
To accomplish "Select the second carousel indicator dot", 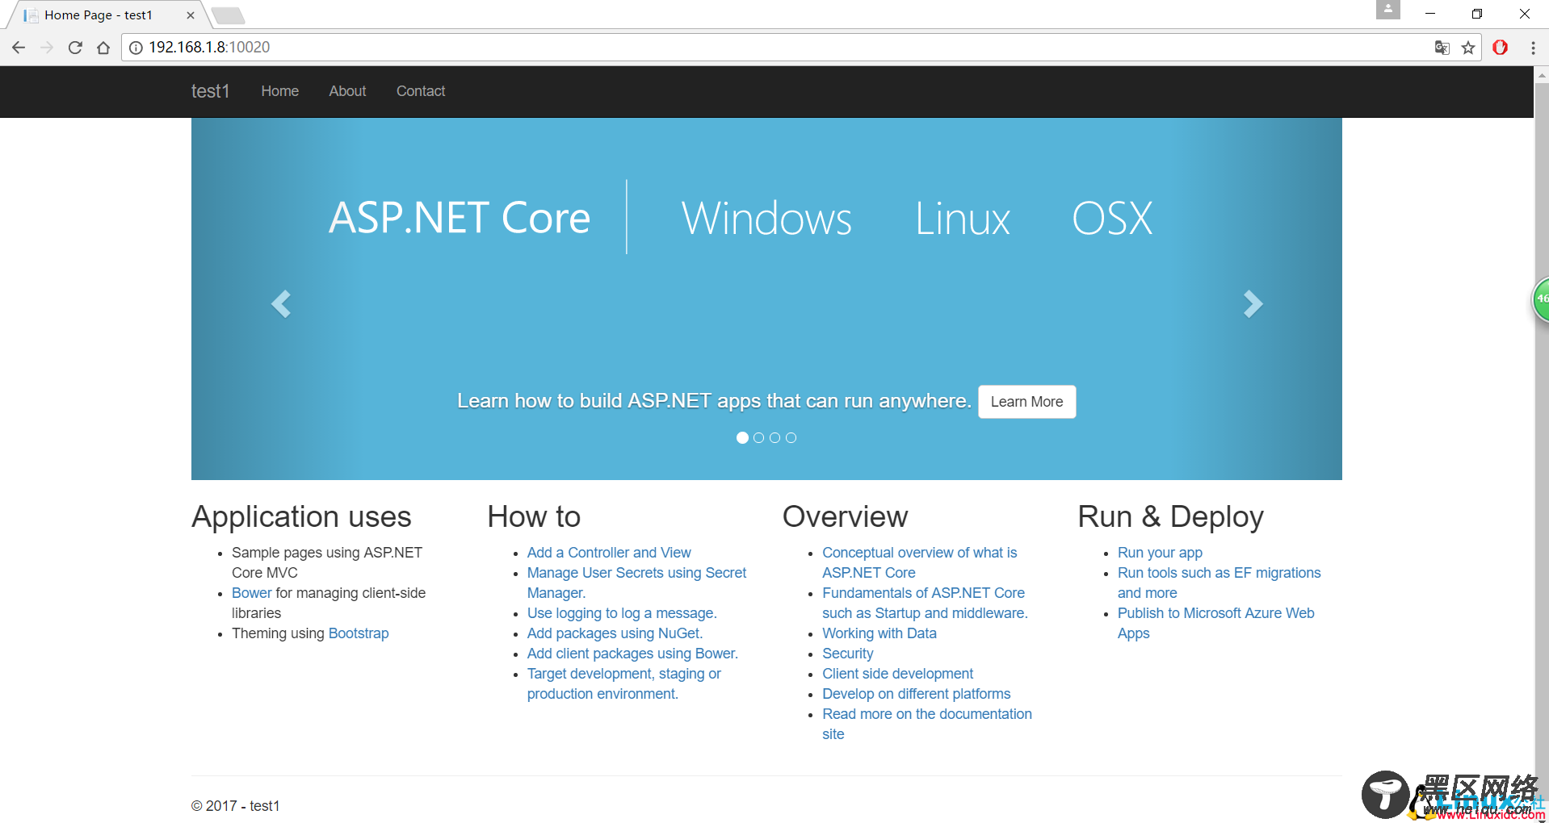I will (x=758, y=437).
